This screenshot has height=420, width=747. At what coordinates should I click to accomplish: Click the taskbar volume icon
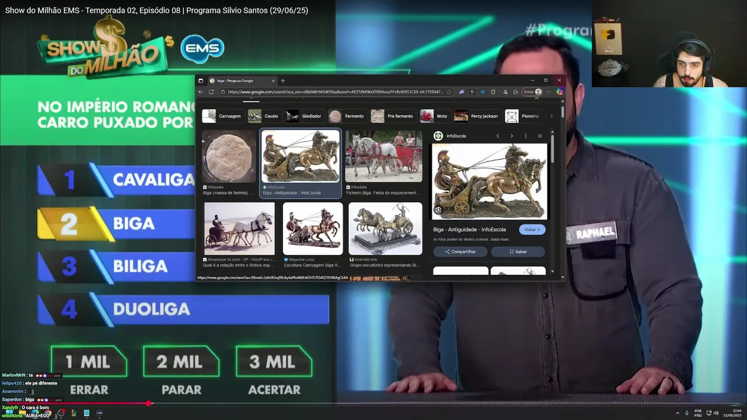716,413
